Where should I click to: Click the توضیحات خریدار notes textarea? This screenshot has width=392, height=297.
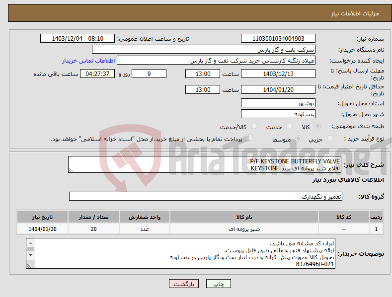180,253
